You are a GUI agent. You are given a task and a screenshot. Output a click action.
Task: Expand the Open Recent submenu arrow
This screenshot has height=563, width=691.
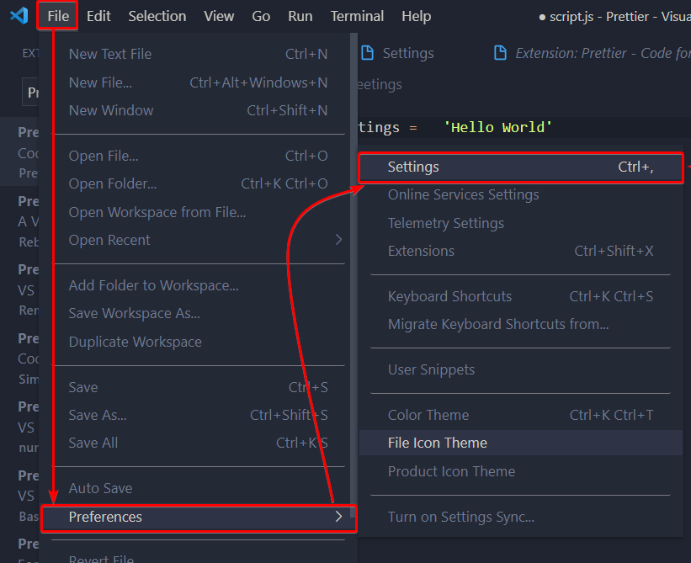pos(338,240)
